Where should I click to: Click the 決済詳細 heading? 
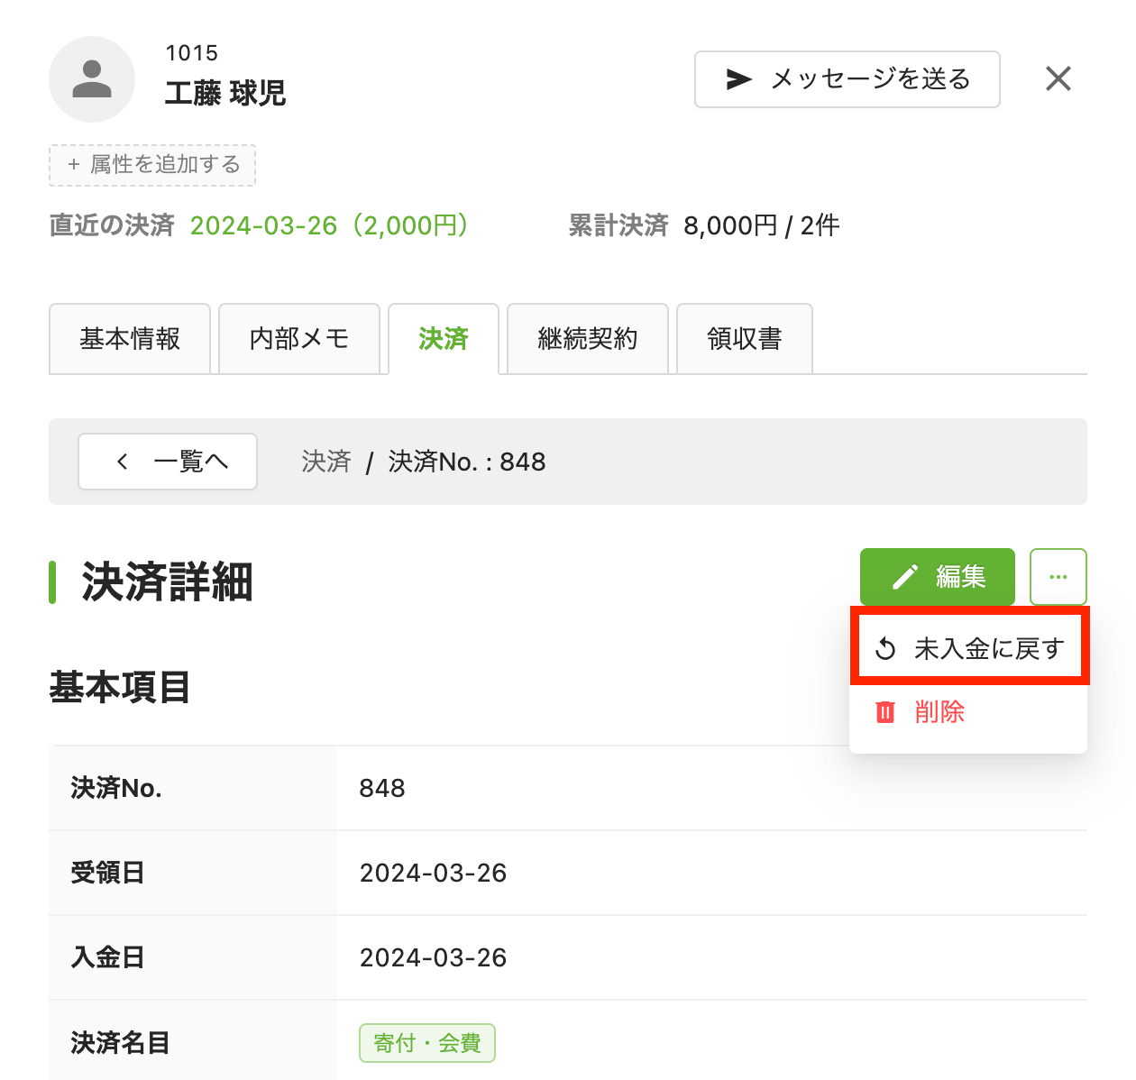click(x=168, y=581)
